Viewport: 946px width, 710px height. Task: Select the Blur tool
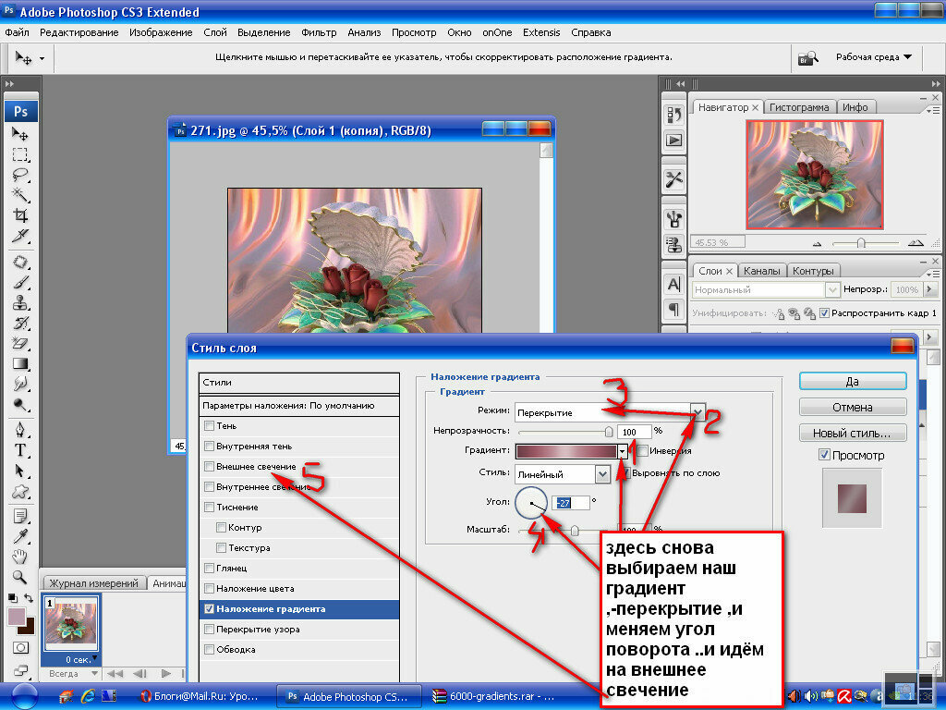pyautogui.click(x=20, y=384)
